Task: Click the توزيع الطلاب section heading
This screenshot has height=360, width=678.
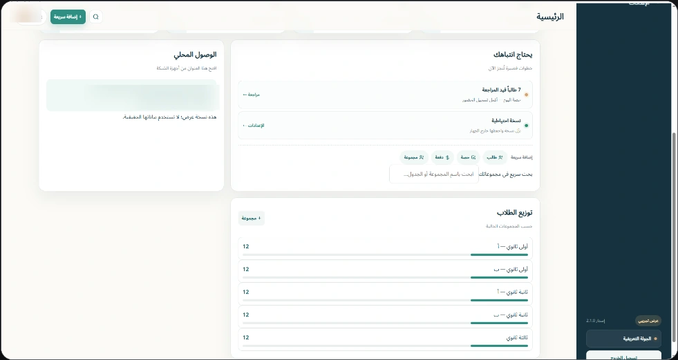Action: 515,213
